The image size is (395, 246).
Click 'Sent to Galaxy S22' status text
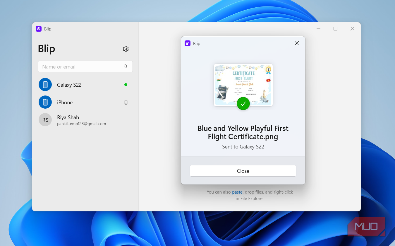coord(243,147)
